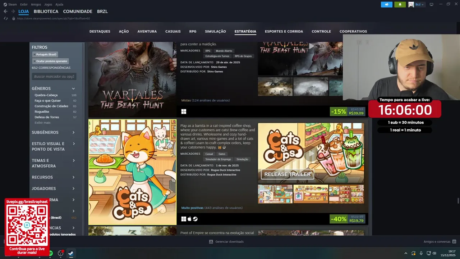Collapse the GÊNEROS filter section

(x=54, y=88)
